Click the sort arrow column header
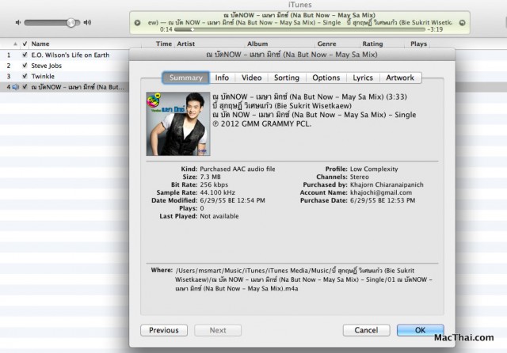This screenshot has width=507, height=353. [x=15, y=44]
